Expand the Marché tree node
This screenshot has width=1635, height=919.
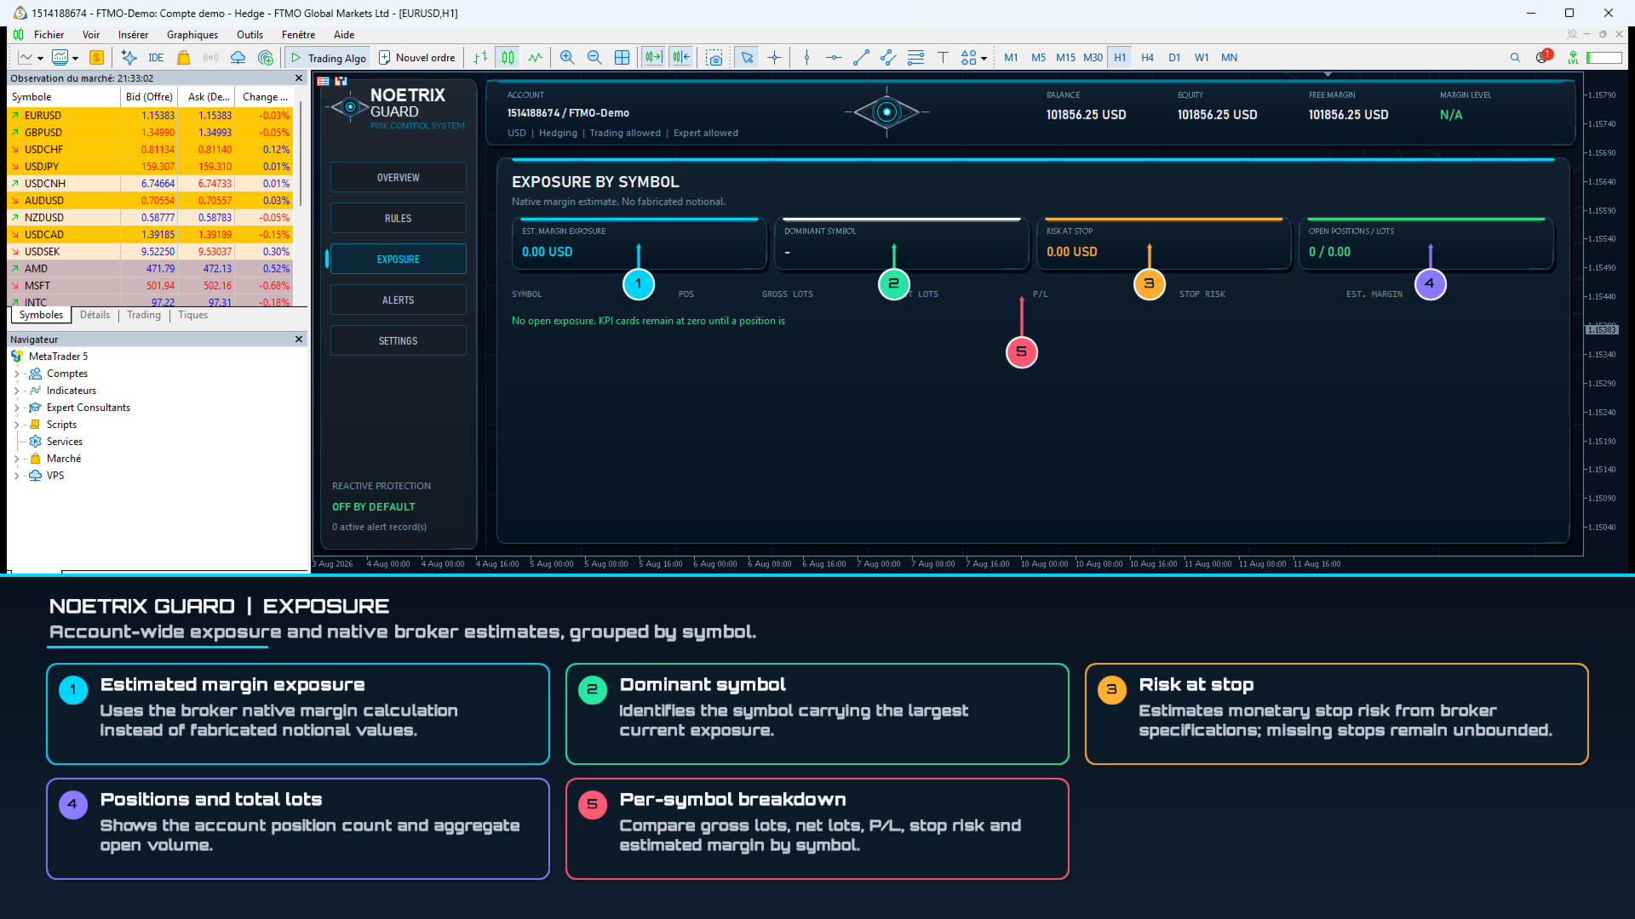pyautogui.click(x=16, y=459)
